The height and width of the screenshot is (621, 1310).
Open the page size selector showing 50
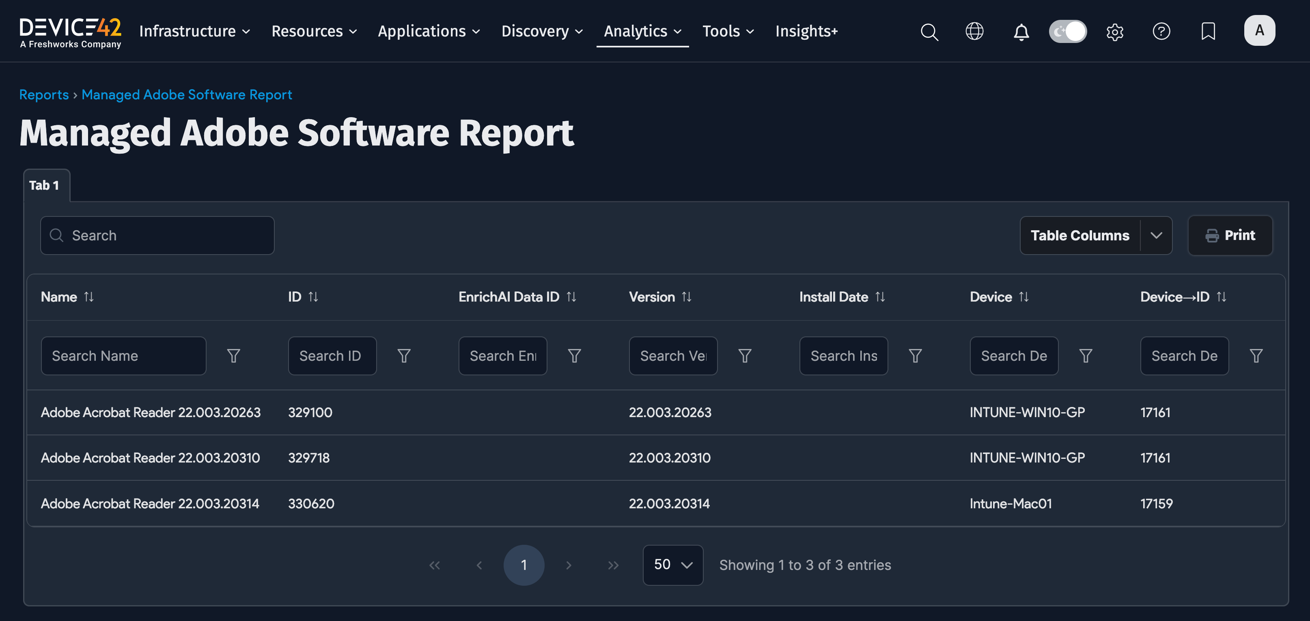672,565
